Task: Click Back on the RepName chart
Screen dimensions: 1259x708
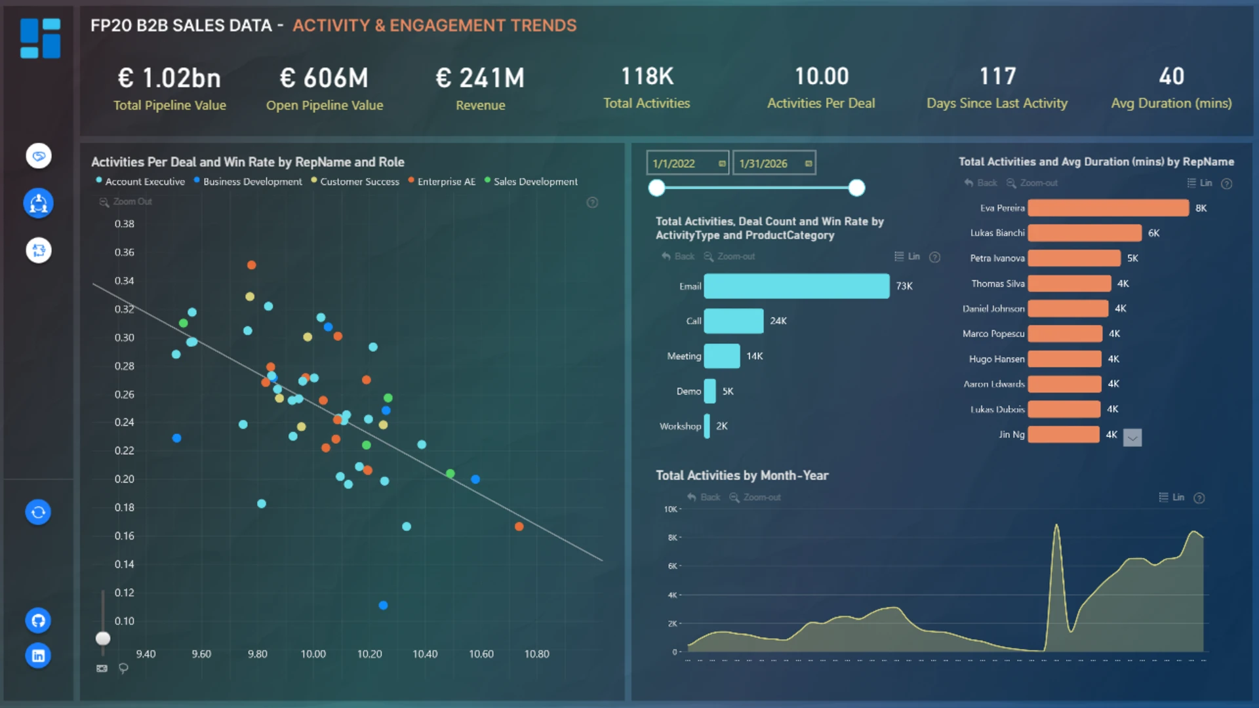Action: tap(980, 183)
